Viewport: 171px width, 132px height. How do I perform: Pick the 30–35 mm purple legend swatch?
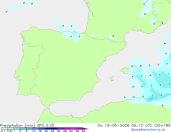coord(61,128)
